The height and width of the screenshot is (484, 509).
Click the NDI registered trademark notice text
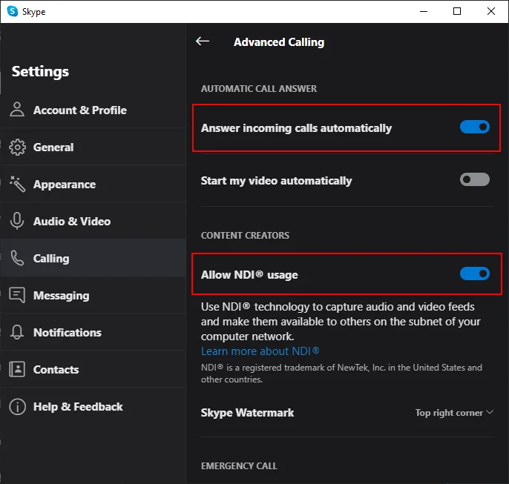341,373
